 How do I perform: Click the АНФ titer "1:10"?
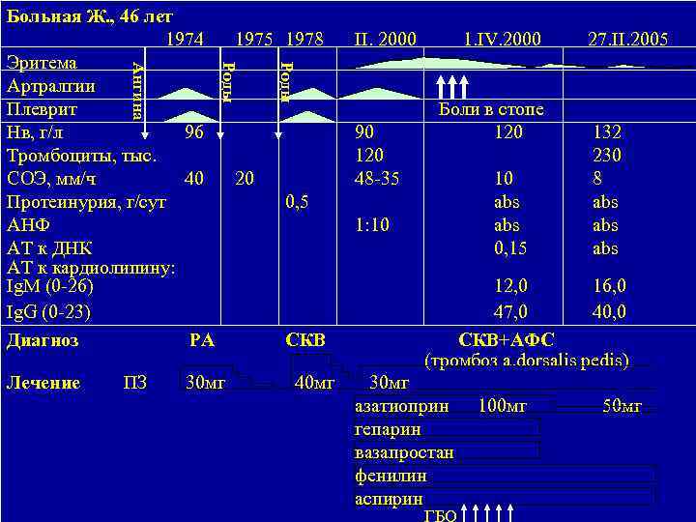coord(372,224)
